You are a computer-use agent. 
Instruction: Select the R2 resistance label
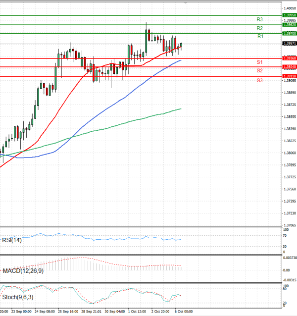(x=260, y=28)
